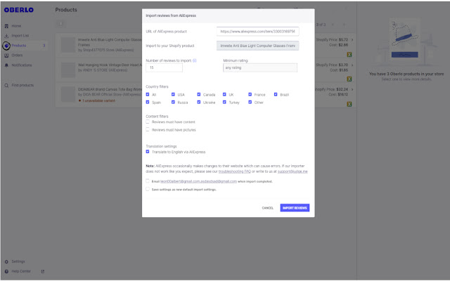The height and width of the screenshot is (281, 450).
Task: Click the Import Reviews button
Action: 295,208
